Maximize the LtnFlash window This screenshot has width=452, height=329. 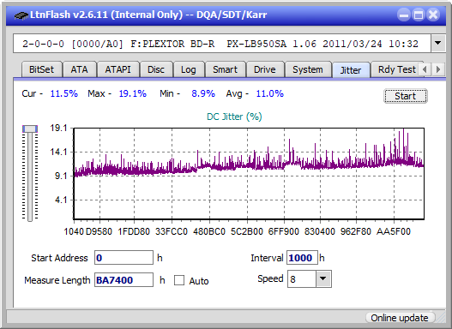click(419, 15)
